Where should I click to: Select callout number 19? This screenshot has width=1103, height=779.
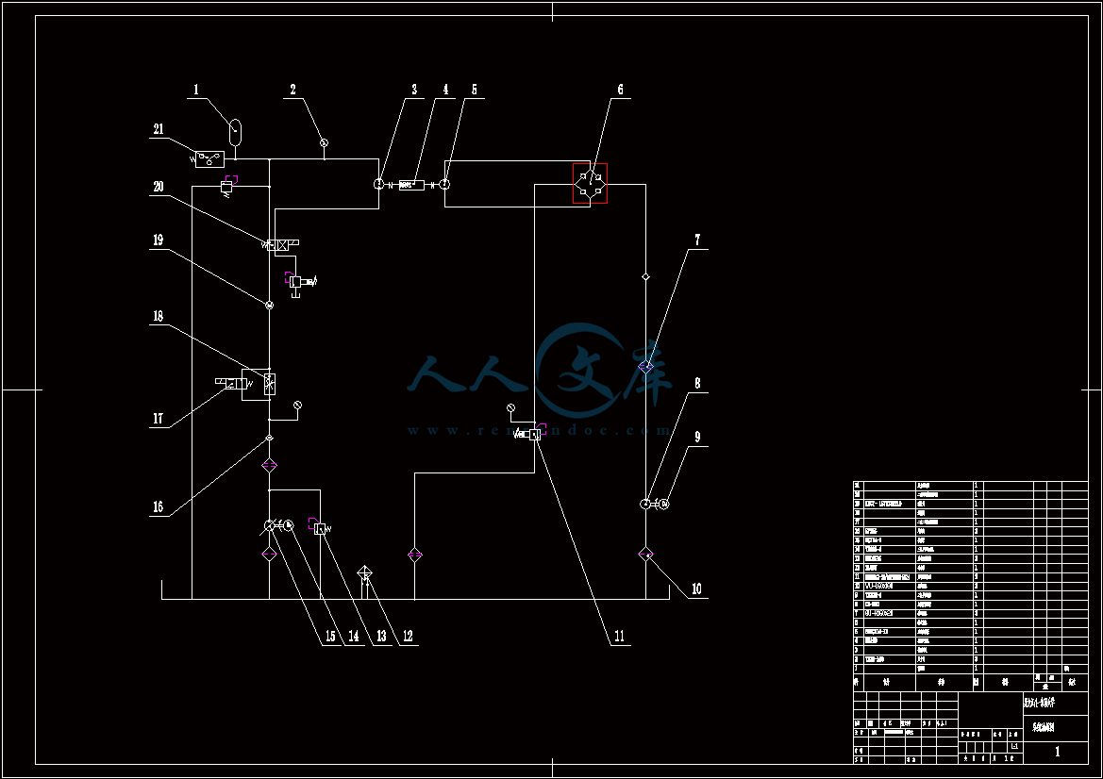(x=159, y=240)
